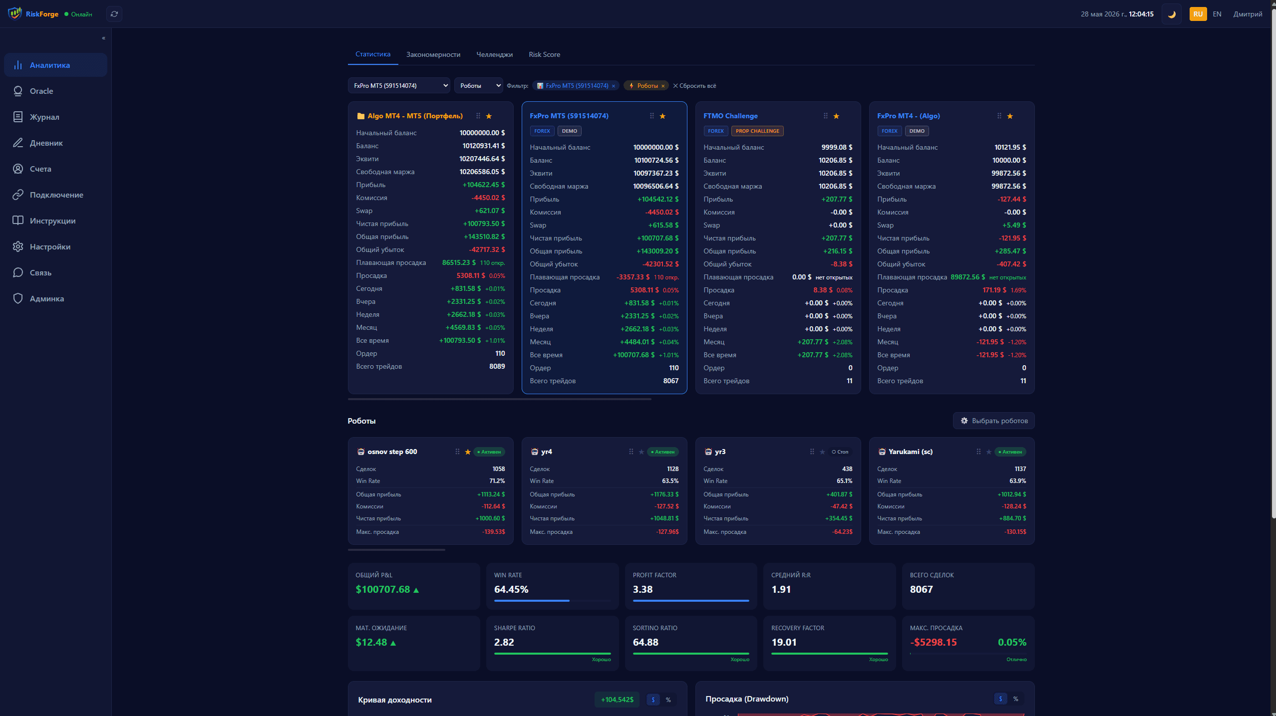Click Активен status badge on yr4 robot

click(663, 452)
